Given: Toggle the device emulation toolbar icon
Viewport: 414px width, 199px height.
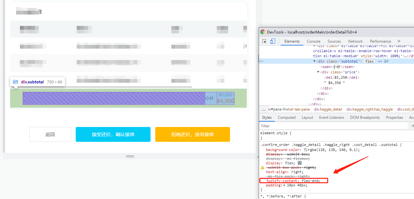Looking at the screenshot, I should [x=273, y=41].
